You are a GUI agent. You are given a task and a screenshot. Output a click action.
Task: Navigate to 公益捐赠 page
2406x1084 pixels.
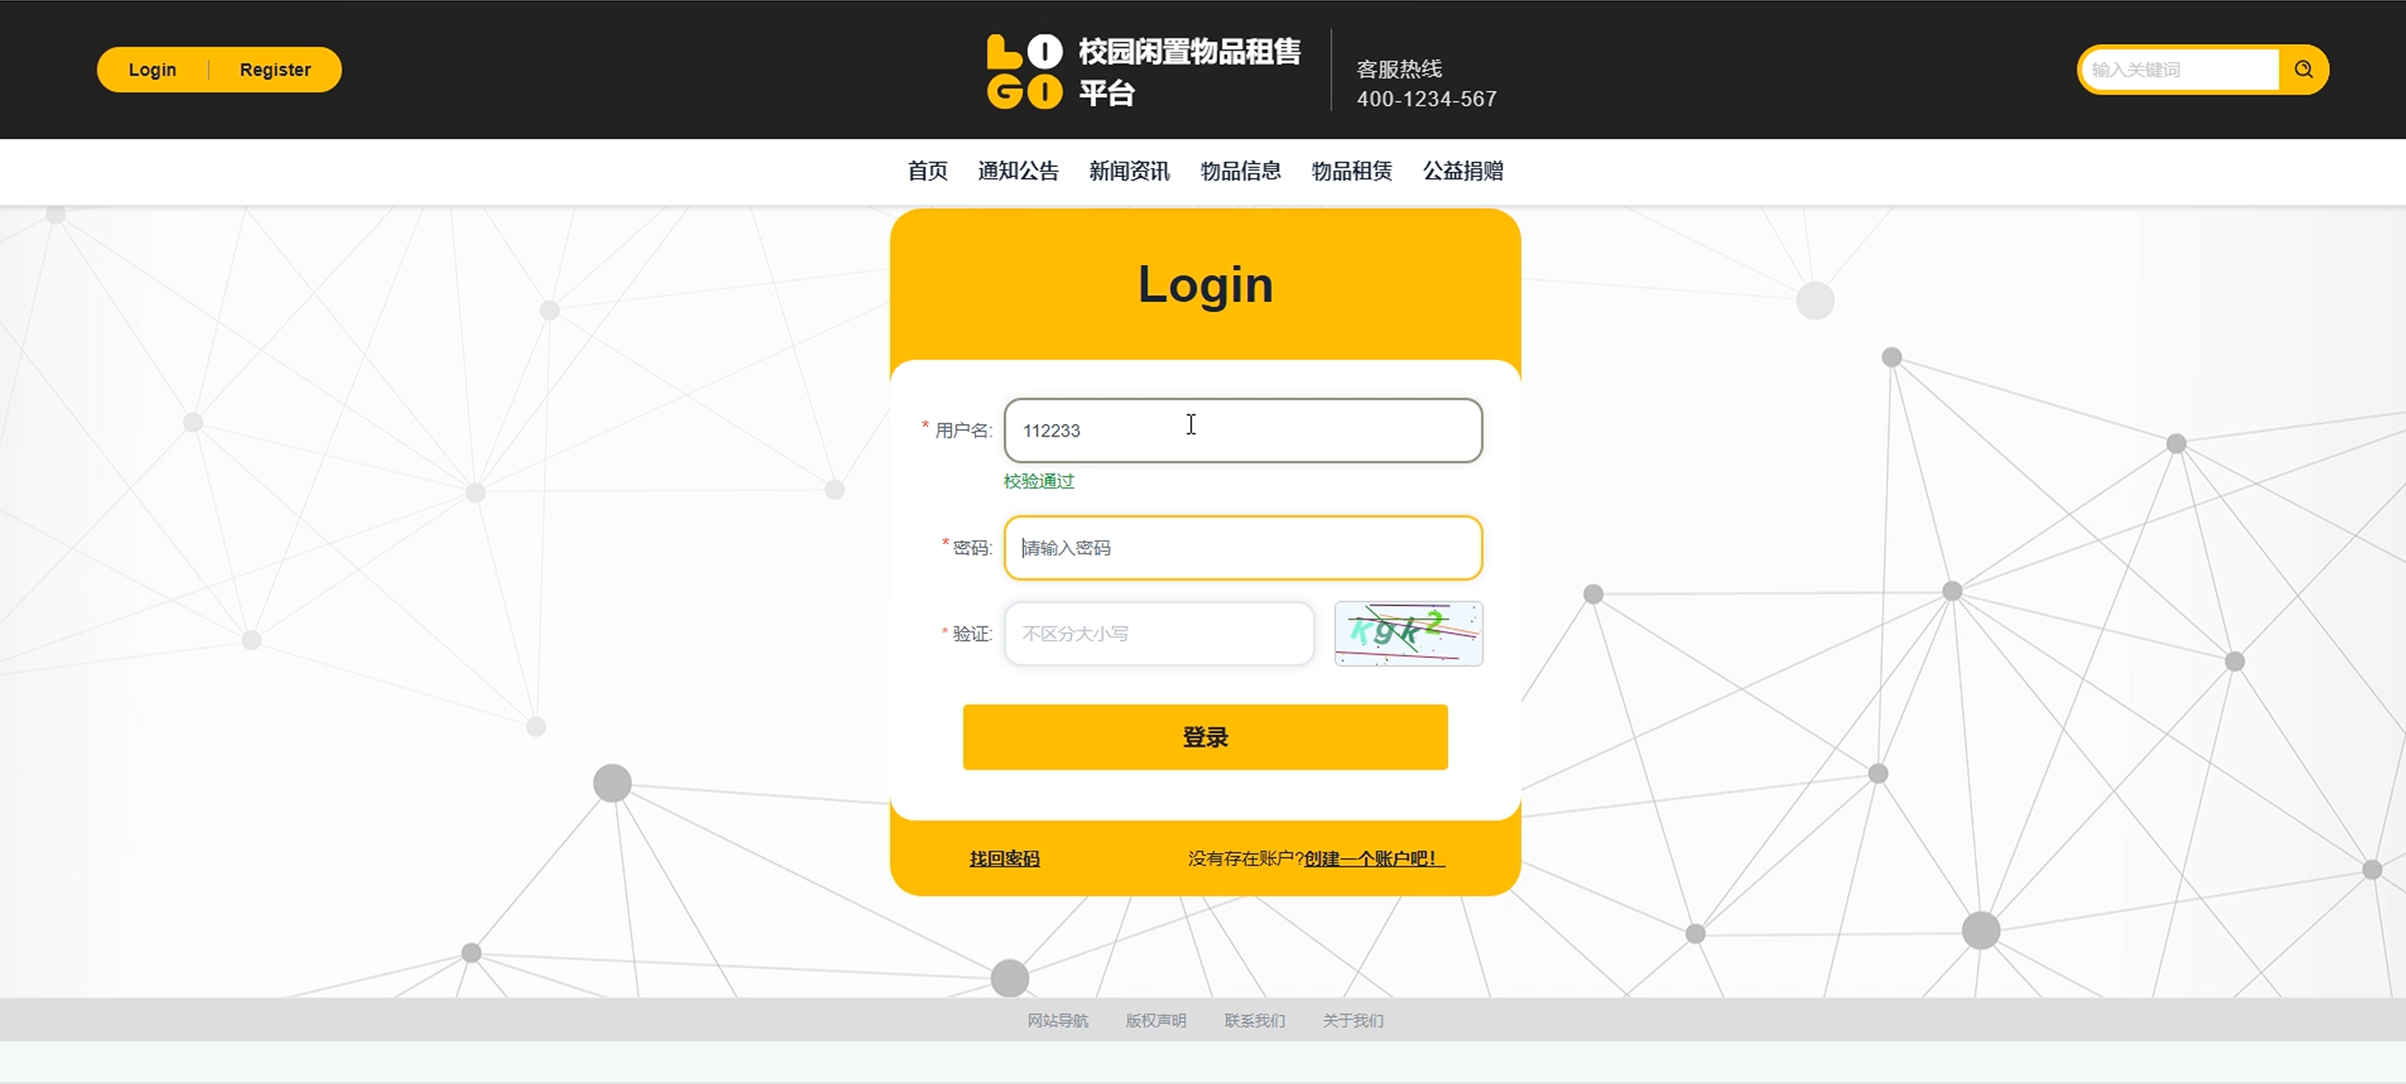coord(1462,171)
